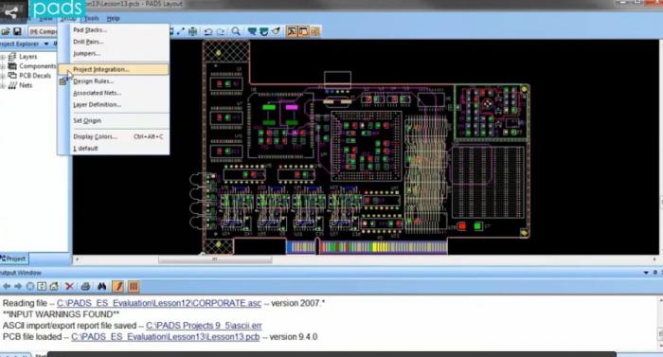This screenshot has height=357, width=663.
Task: Click the Redo arrow toolbar icon
Action: 221,31
